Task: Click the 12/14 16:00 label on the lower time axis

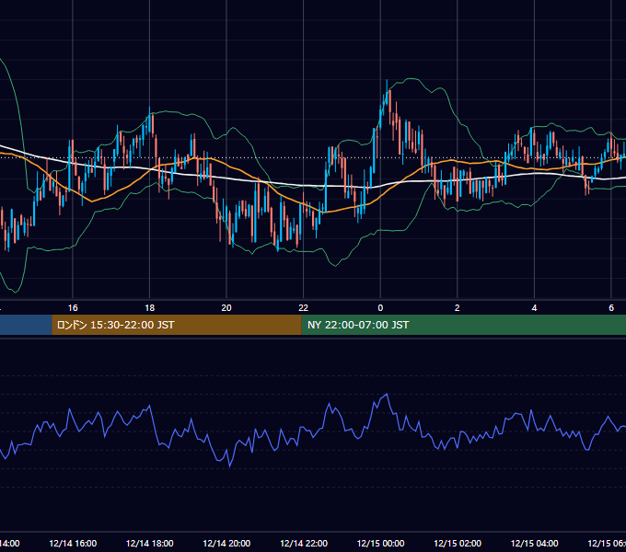Action: coord(73,543)
